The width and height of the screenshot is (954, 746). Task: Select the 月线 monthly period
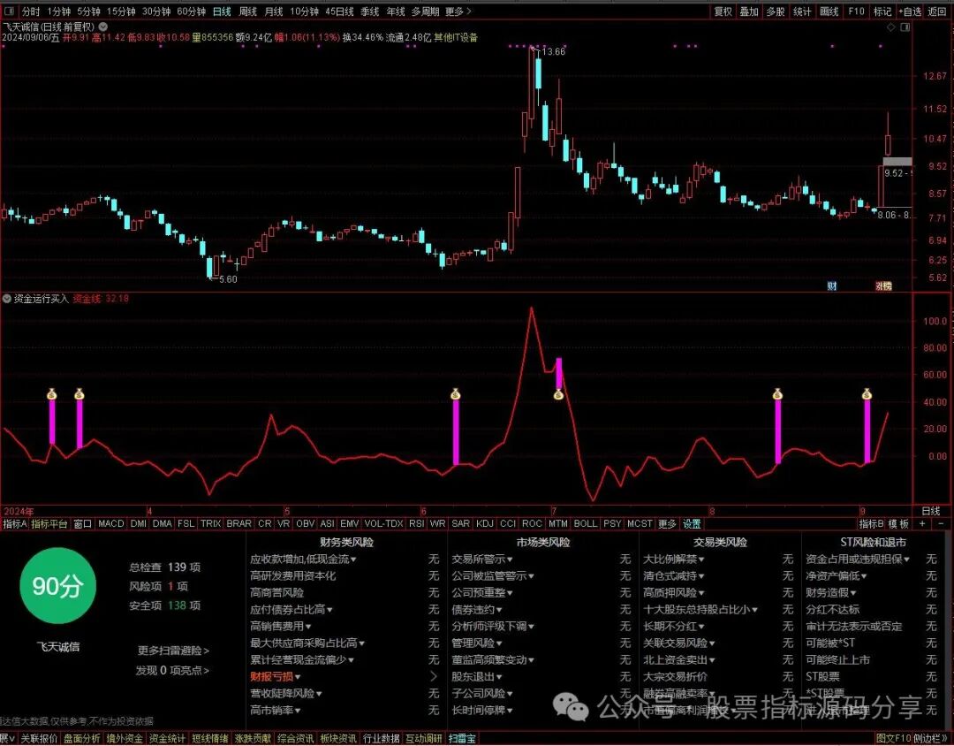click(x=274, y=11)
